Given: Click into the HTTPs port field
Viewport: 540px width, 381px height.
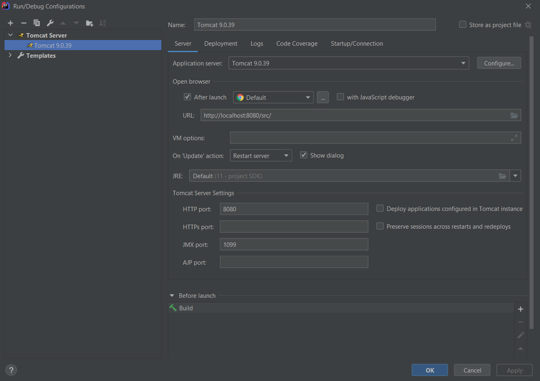Looking at the screenshot, I should 294,227.
